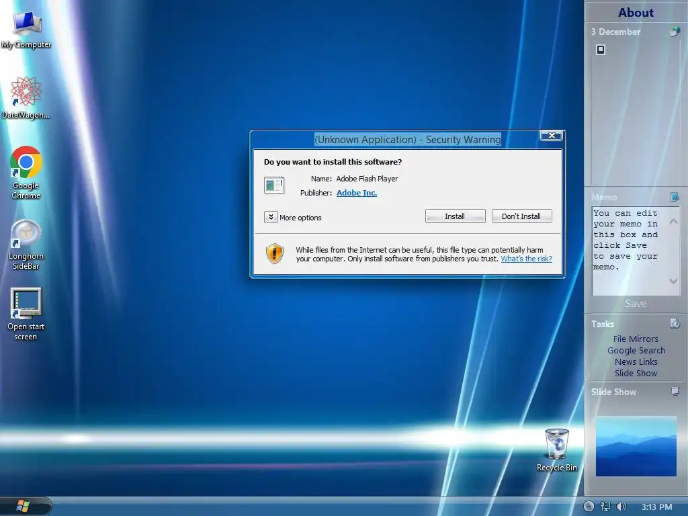Open File Mirrors in Tasks
The image size is (688, 516).
click(x=636, y=339)
